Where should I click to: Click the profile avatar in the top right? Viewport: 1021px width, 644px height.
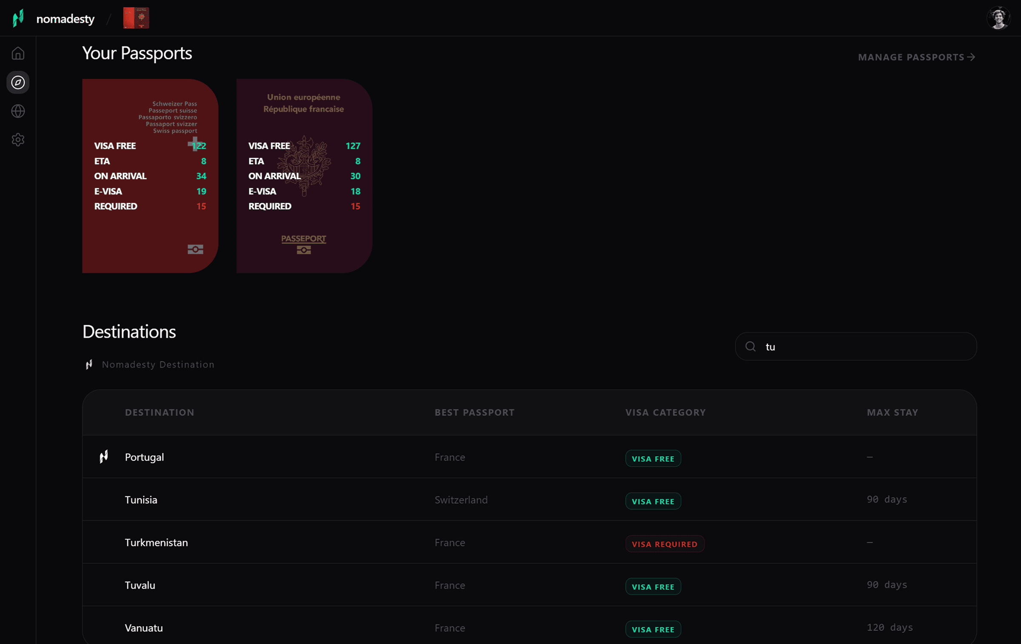[x=999, y=17]
